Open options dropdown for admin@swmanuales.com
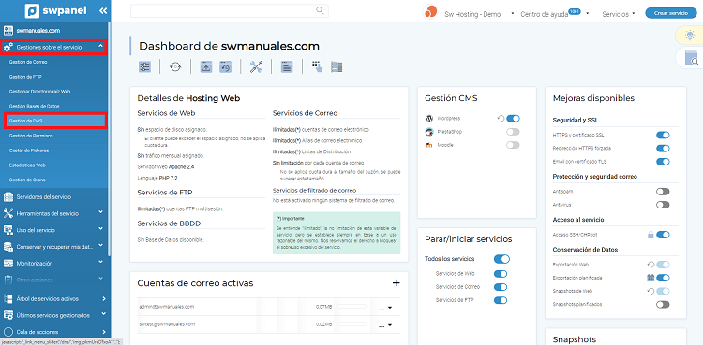The image size is (703, 345). tap(385, 308)
